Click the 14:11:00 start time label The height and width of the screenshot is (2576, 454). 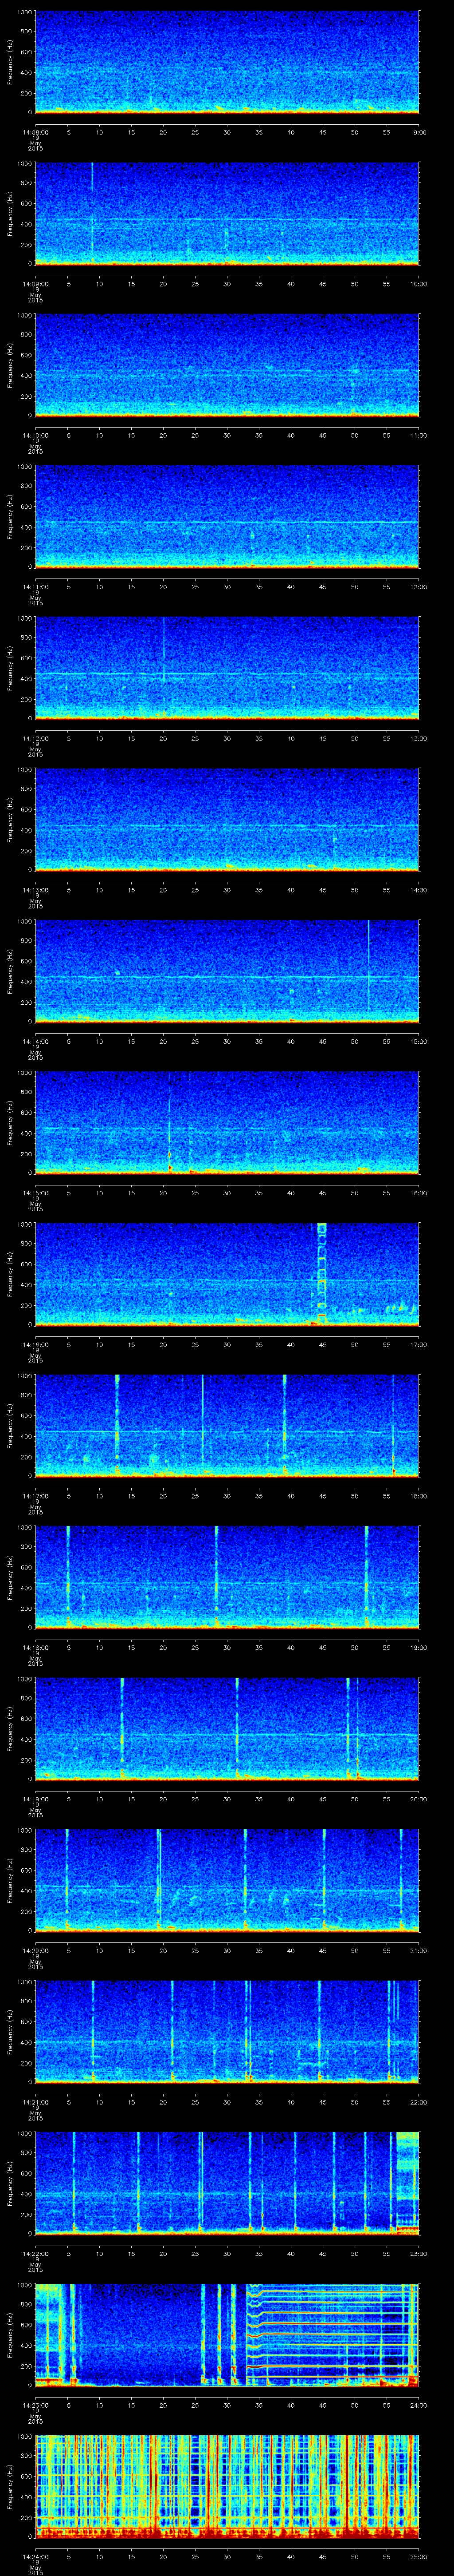(x=35, y=586)
